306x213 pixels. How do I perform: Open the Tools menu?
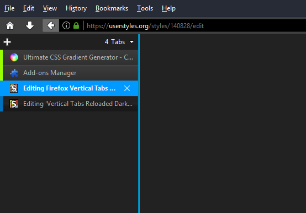(x=145, y=8)
